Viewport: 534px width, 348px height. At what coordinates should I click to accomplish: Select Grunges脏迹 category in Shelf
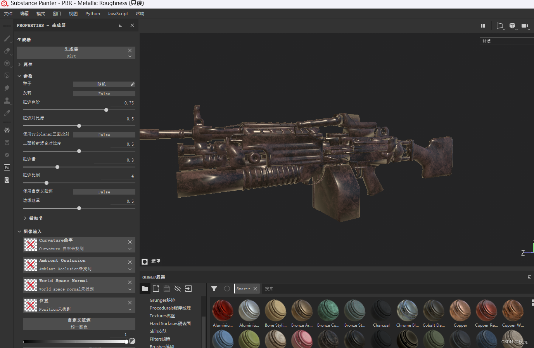point(162,300)
